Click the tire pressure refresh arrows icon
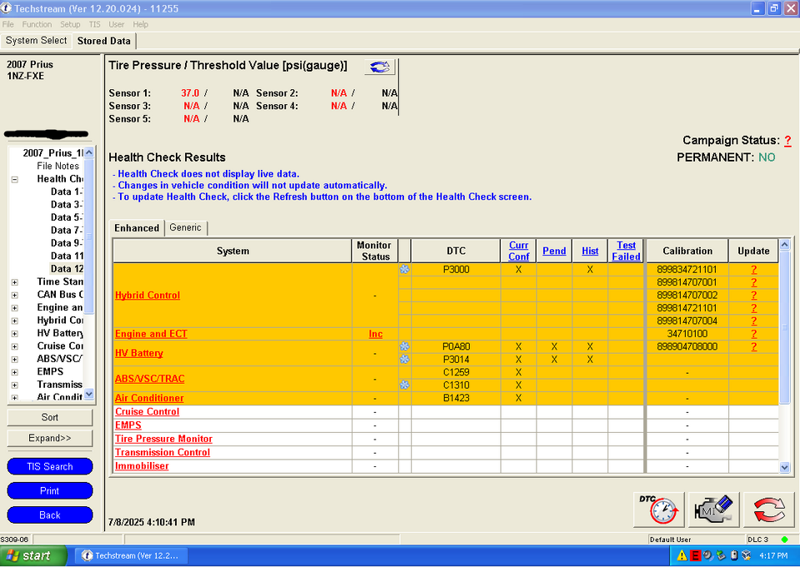 [380, 67]
